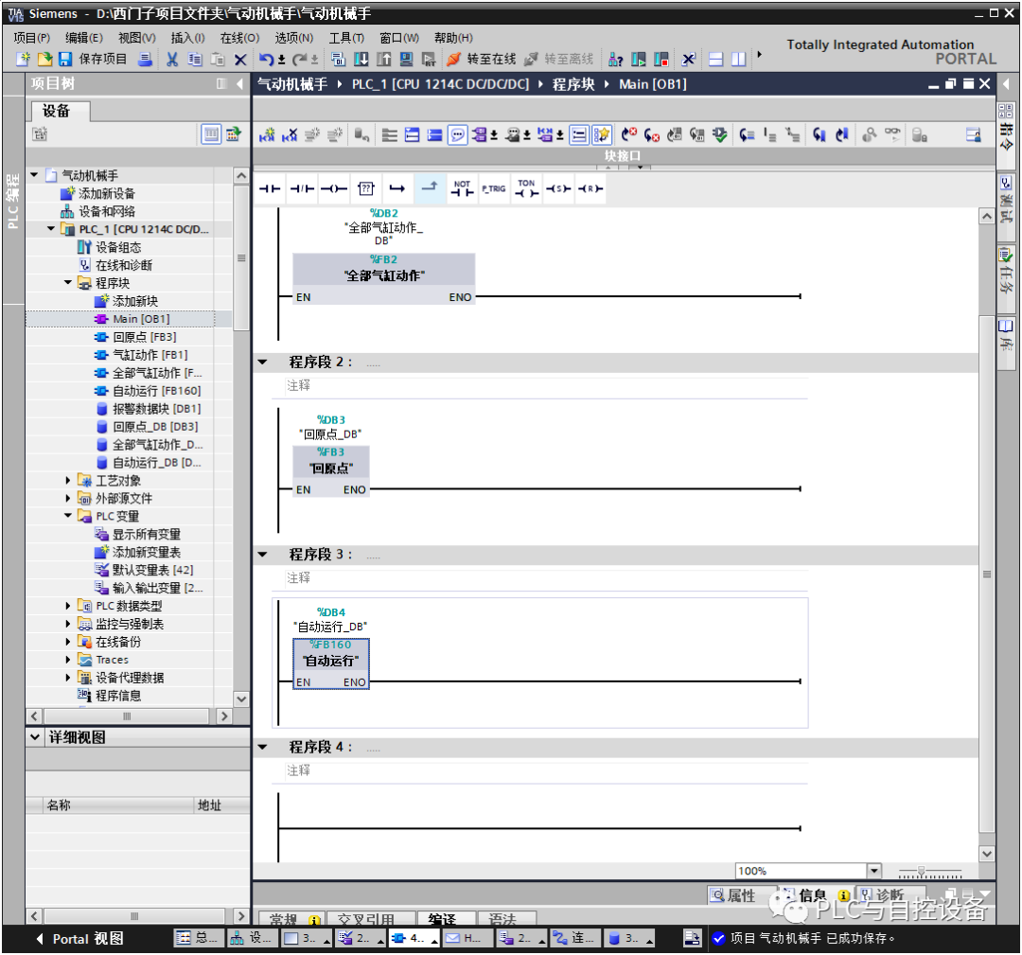The image size is (1022, 955).
Task: Cut selection with the scissors icon
Action: coord(172,60)
